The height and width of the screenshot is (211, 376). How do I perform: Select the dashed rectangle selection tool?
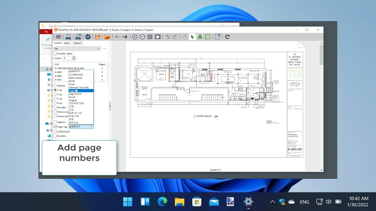[208, 37]
